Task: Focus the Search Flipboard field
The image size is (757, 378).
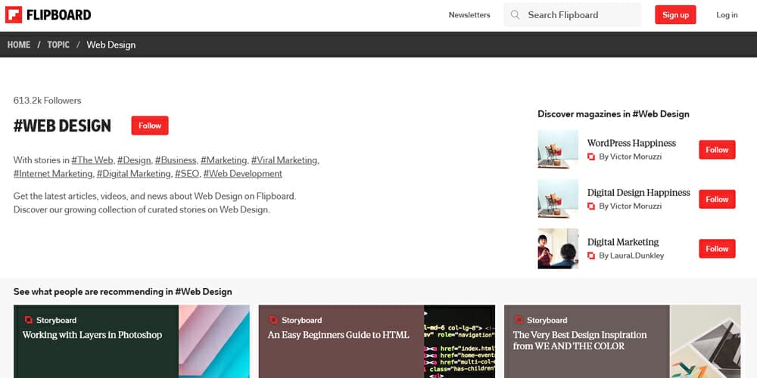Action: coord(572,15)
